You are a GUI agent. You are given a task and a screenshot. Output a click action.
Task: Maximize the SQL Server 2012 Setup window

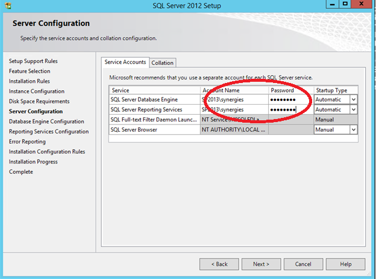(345, 4)
